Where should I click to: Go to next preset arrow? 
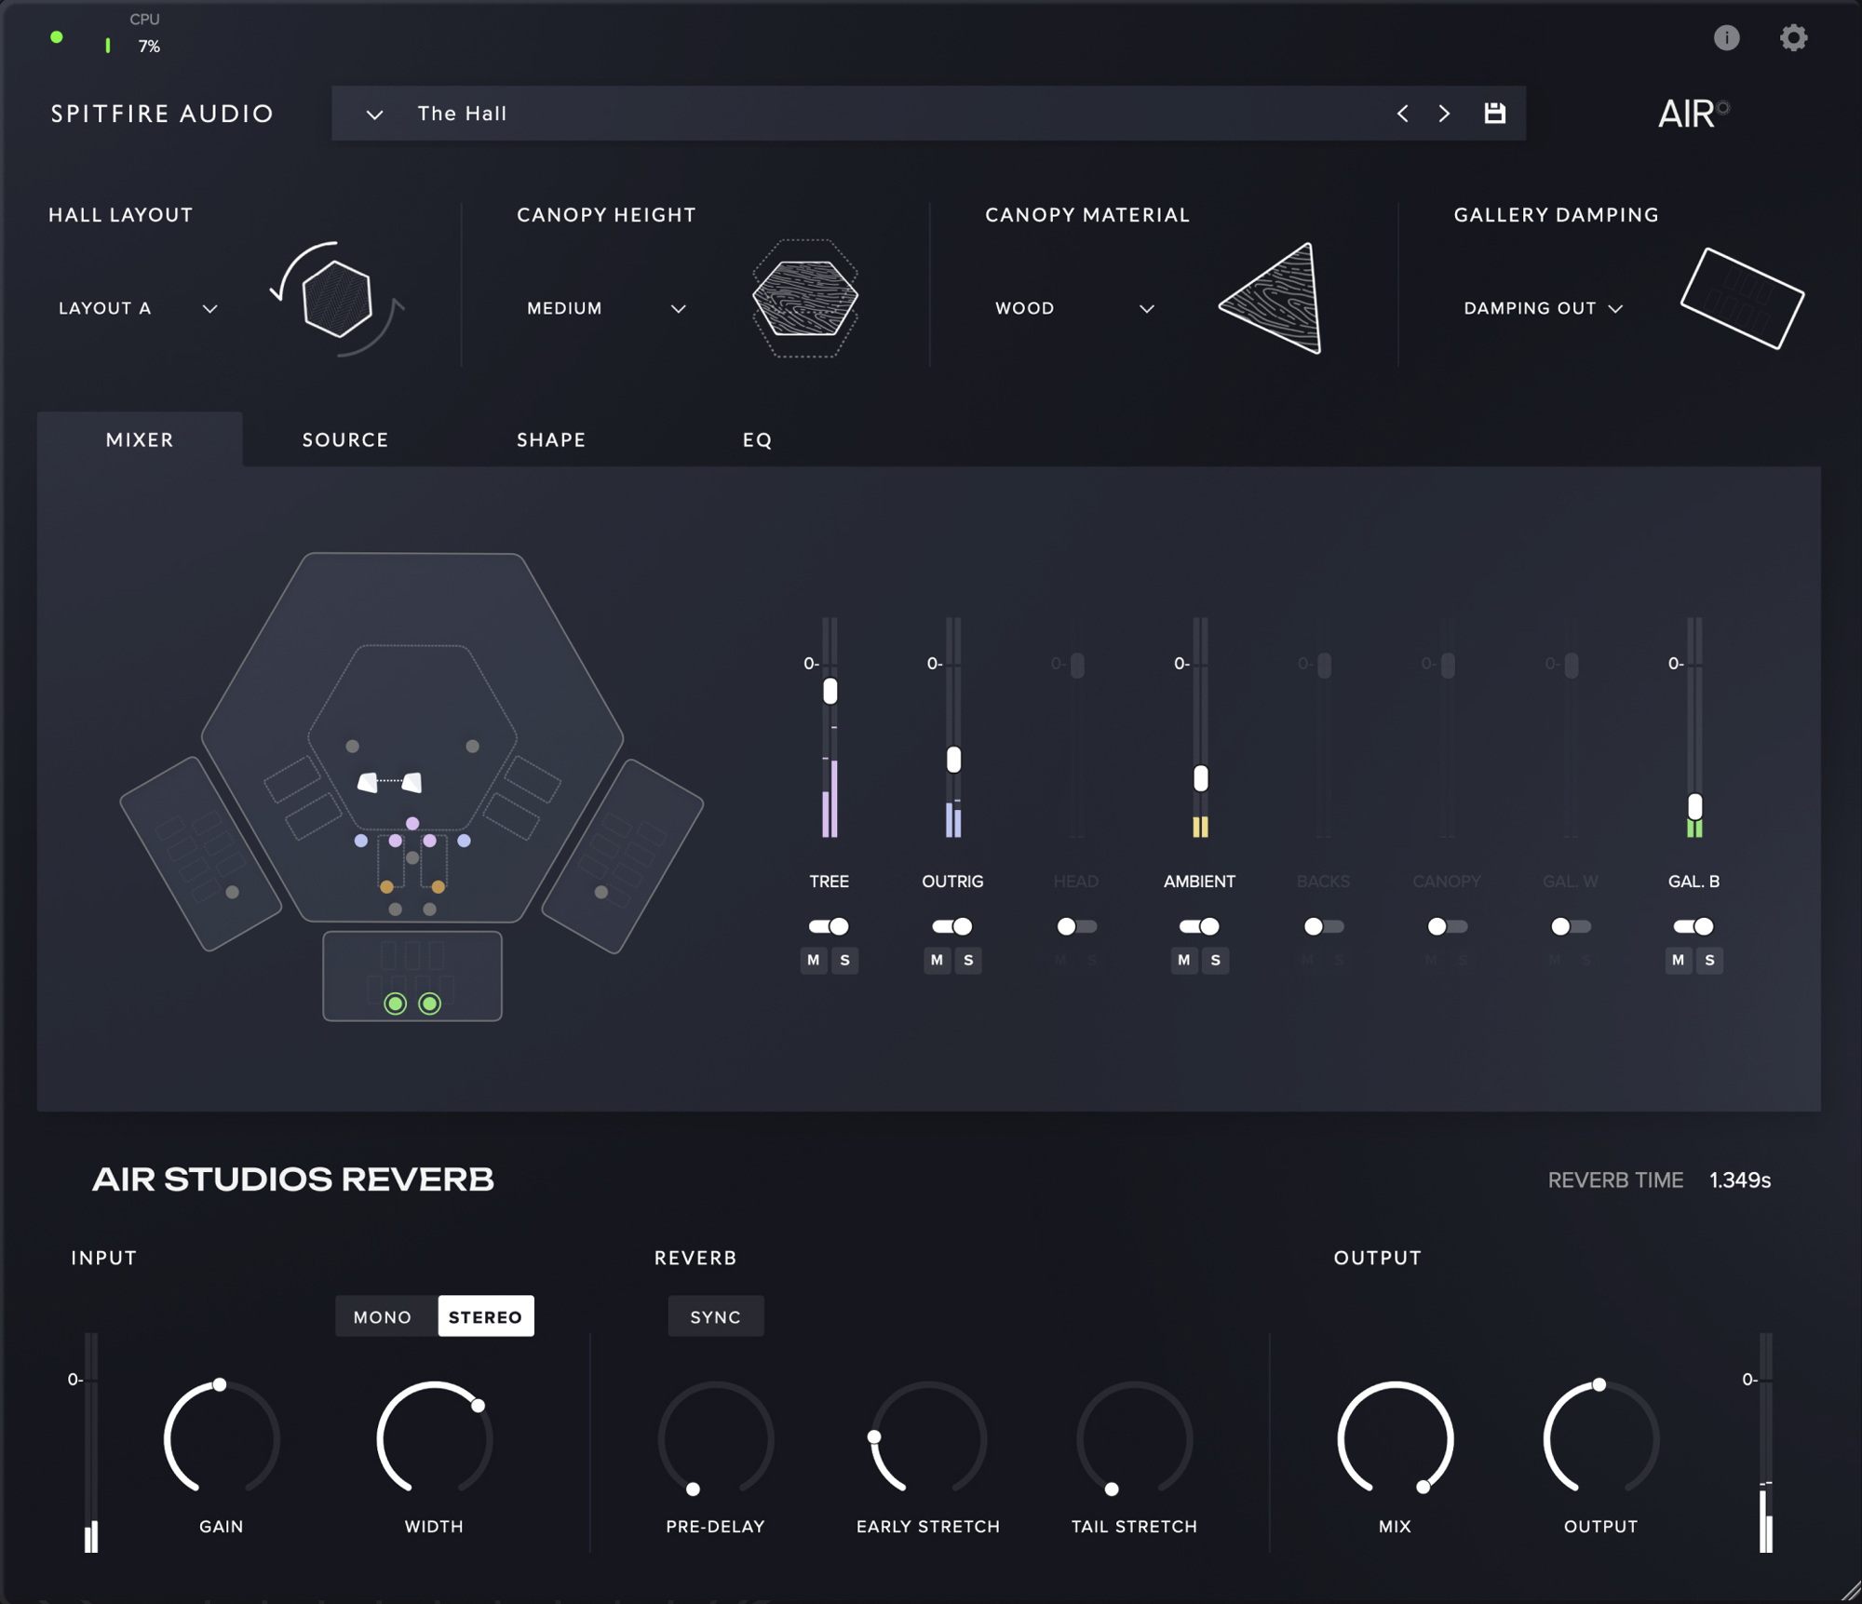pyautogui.click(x=1444, y=113)
